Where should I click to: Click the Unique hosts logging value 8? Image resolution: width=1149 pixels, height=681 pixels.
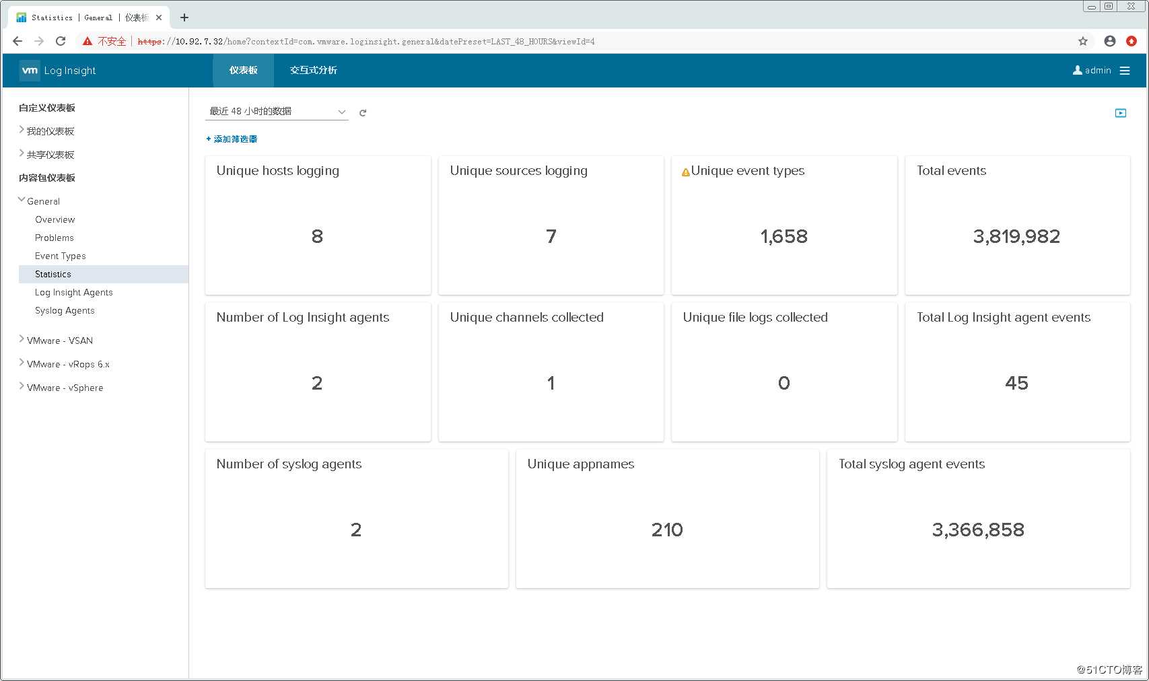point(317,236)
